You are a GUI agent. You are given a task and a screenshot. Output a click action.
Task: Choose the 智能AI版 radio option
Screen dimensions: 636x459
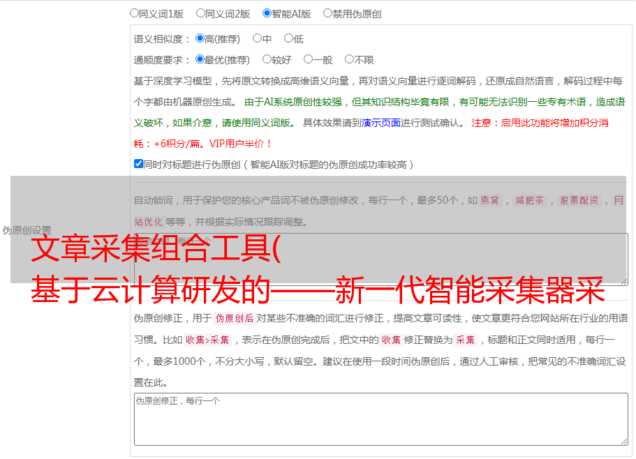pos(267,13)
